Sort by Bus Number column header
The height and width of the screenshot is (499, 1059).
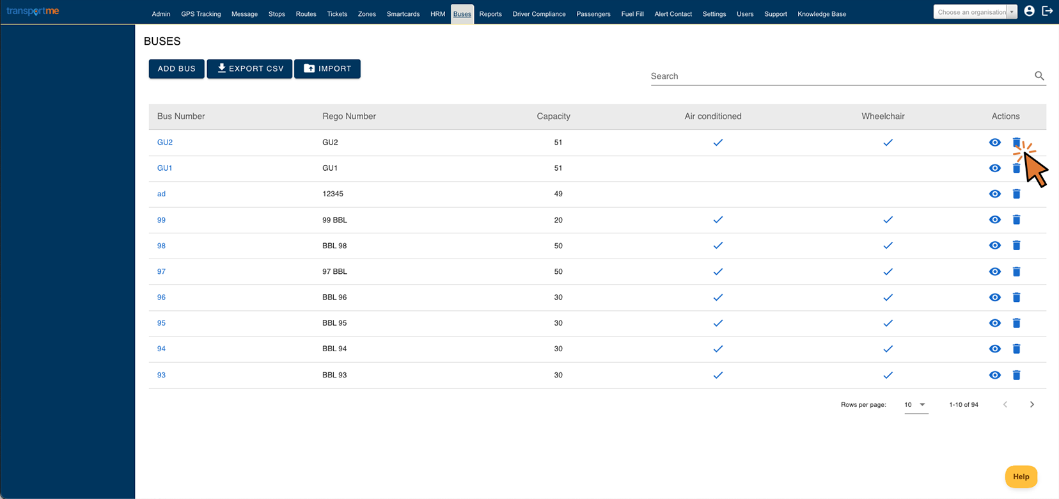(x=181, y=116)
